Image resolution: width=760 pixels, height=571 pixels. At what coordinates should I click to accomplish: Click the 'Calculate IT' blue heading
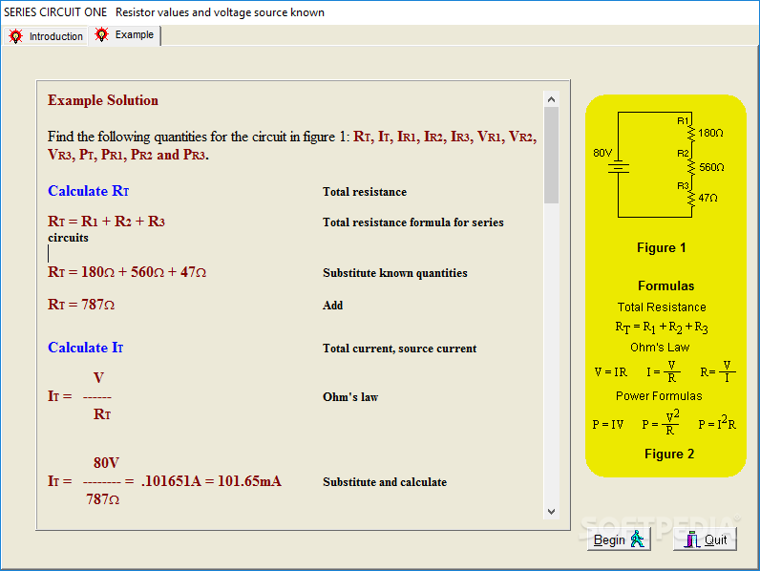[85, 348]
